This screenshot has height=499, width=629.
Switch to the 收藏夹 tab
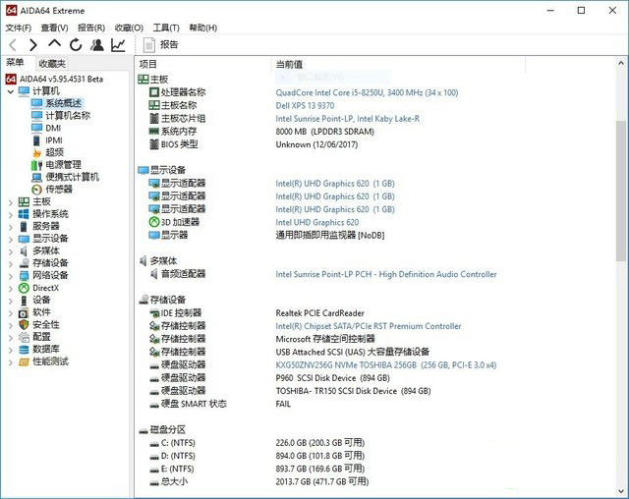[52, 63]
